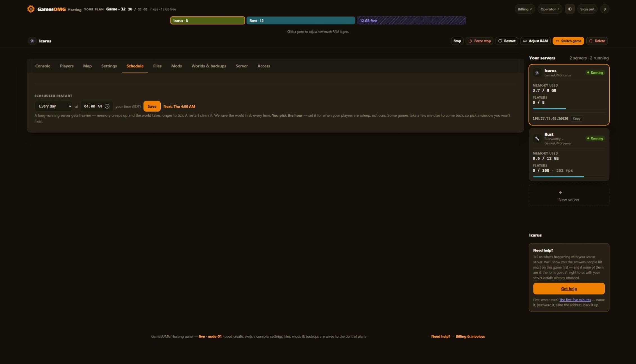Screen dimensions: 636x364
Task: Toggle the dark/light theme icon
Action: pos(570,9)
